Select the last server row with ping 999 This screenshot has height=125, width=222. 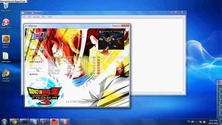pos(74,73)
